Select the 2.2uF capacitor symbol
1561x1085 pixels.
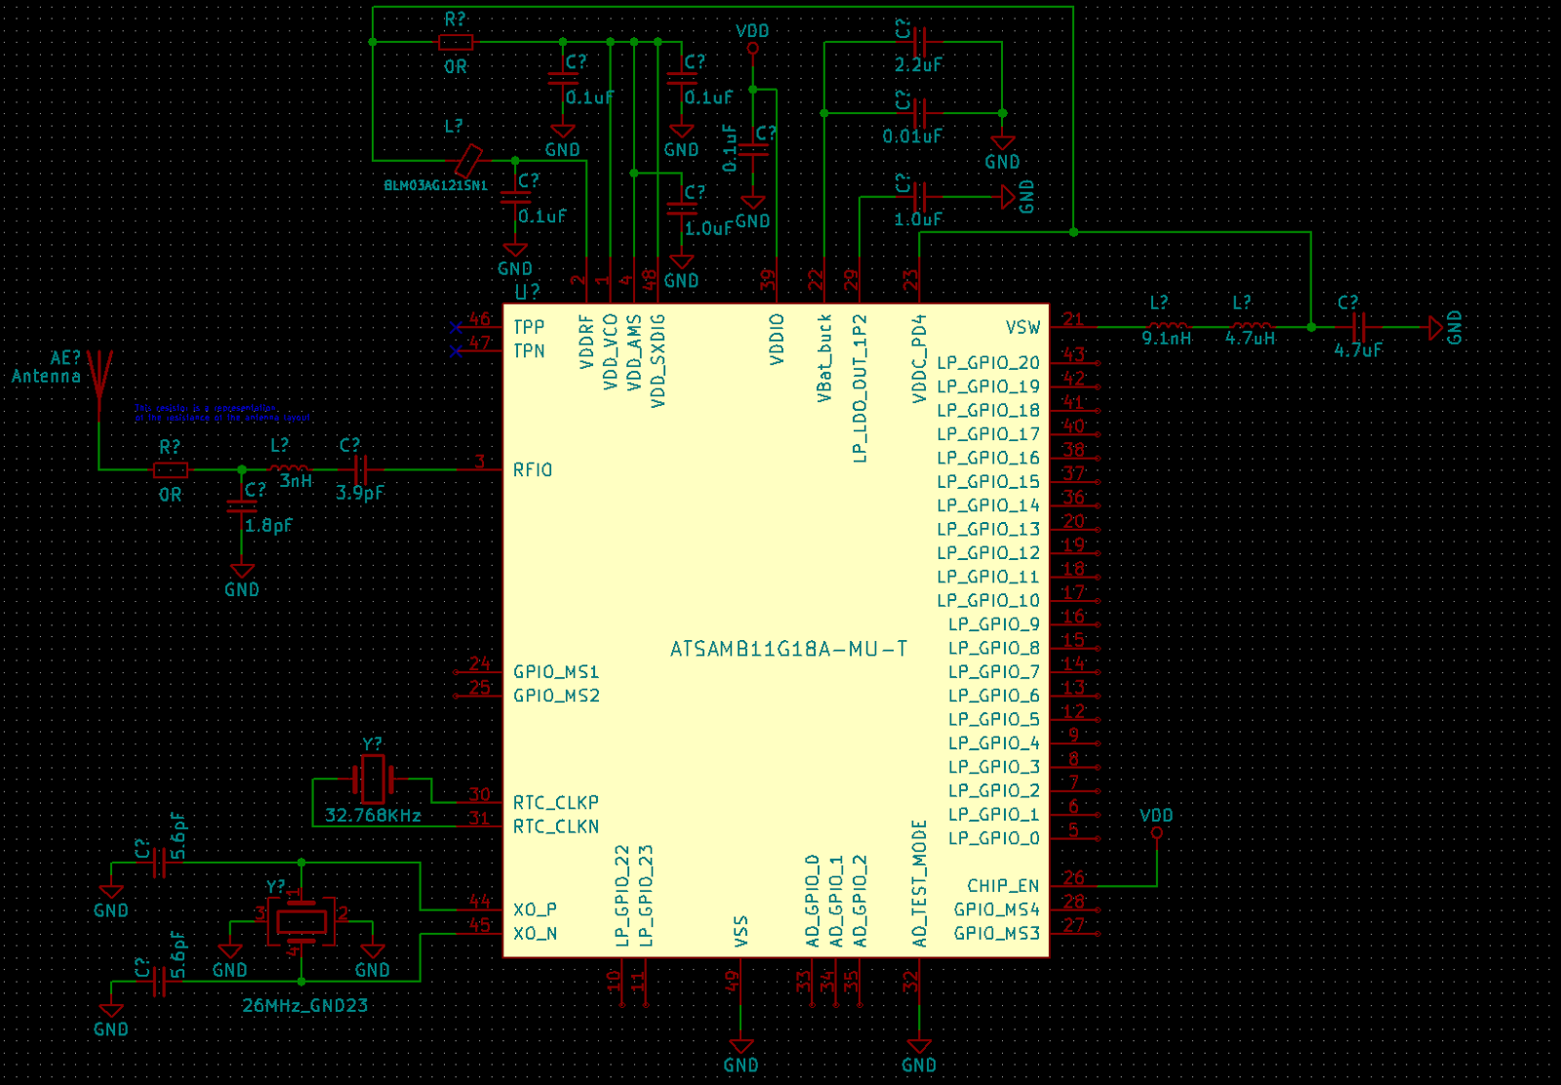click(x=919, y=42)
